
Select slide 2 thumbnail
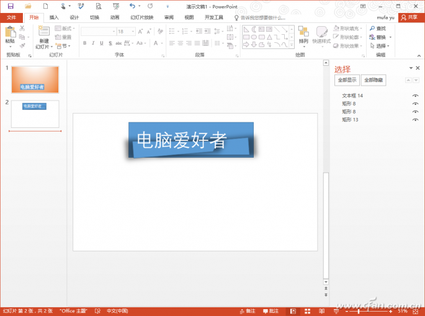pyautogui.click(x=35, y=114)
